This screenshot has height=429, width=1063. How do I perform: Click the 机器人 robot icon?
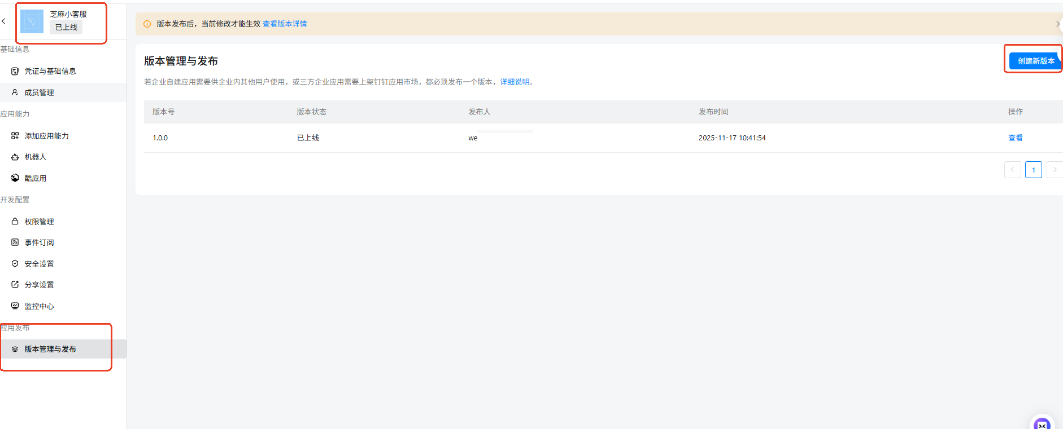pyautogui.click(x=15, y=157)
